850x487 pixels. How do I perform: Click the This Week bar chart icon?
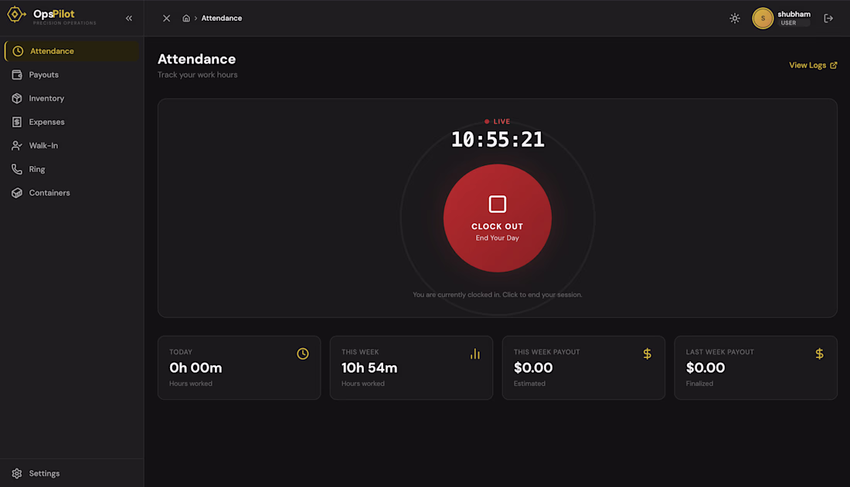tap(475, 353)
